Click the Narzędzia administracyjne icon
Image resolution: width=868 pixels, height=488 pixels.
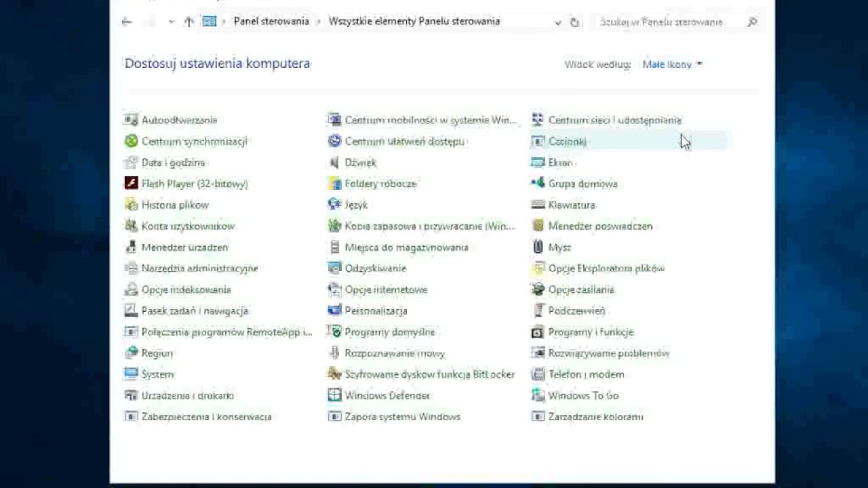pos(131,268)
